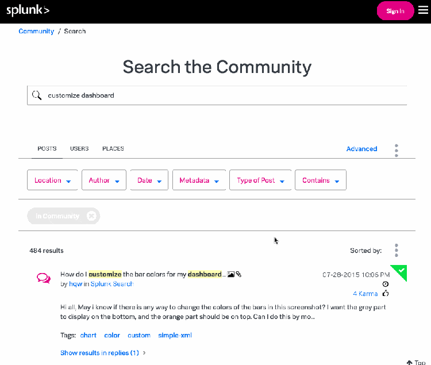
Task: Open the Date filter dropdown
Action: tap(149, 180)
